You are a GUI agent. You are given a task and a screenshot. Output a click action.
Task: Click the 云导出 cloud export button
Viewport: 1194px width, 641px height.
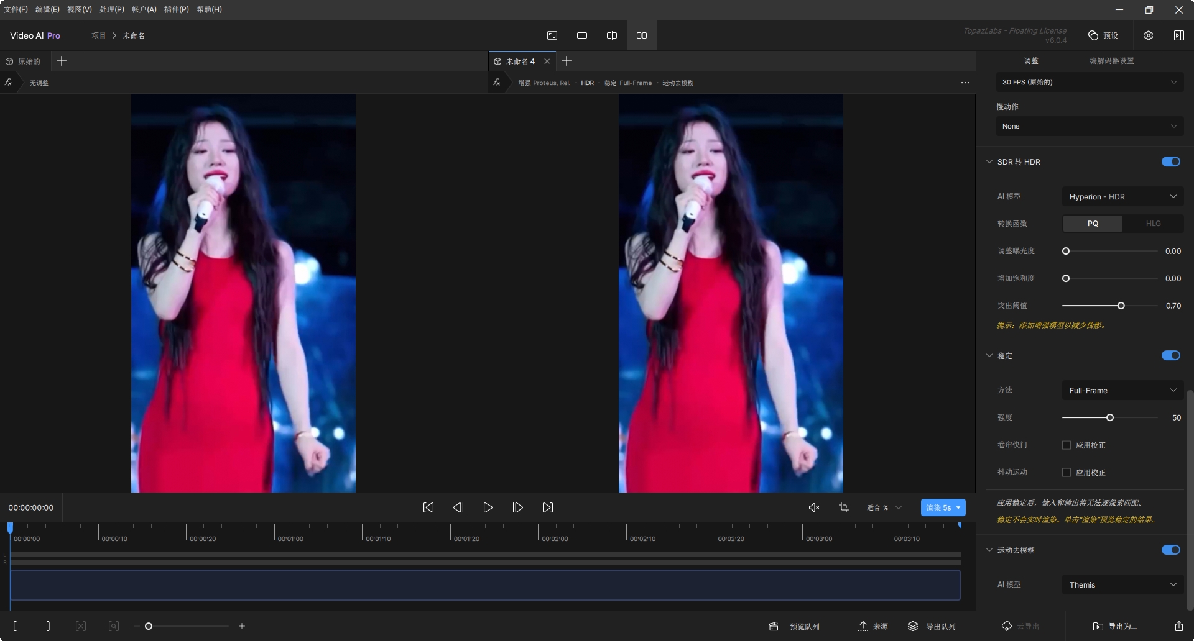(1020, 626)
